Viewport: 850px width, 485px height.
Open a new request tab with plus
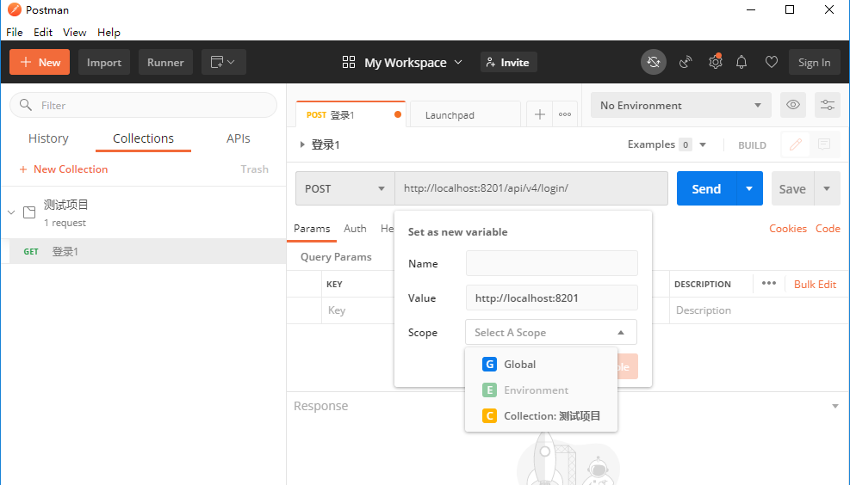coord(540,114)
